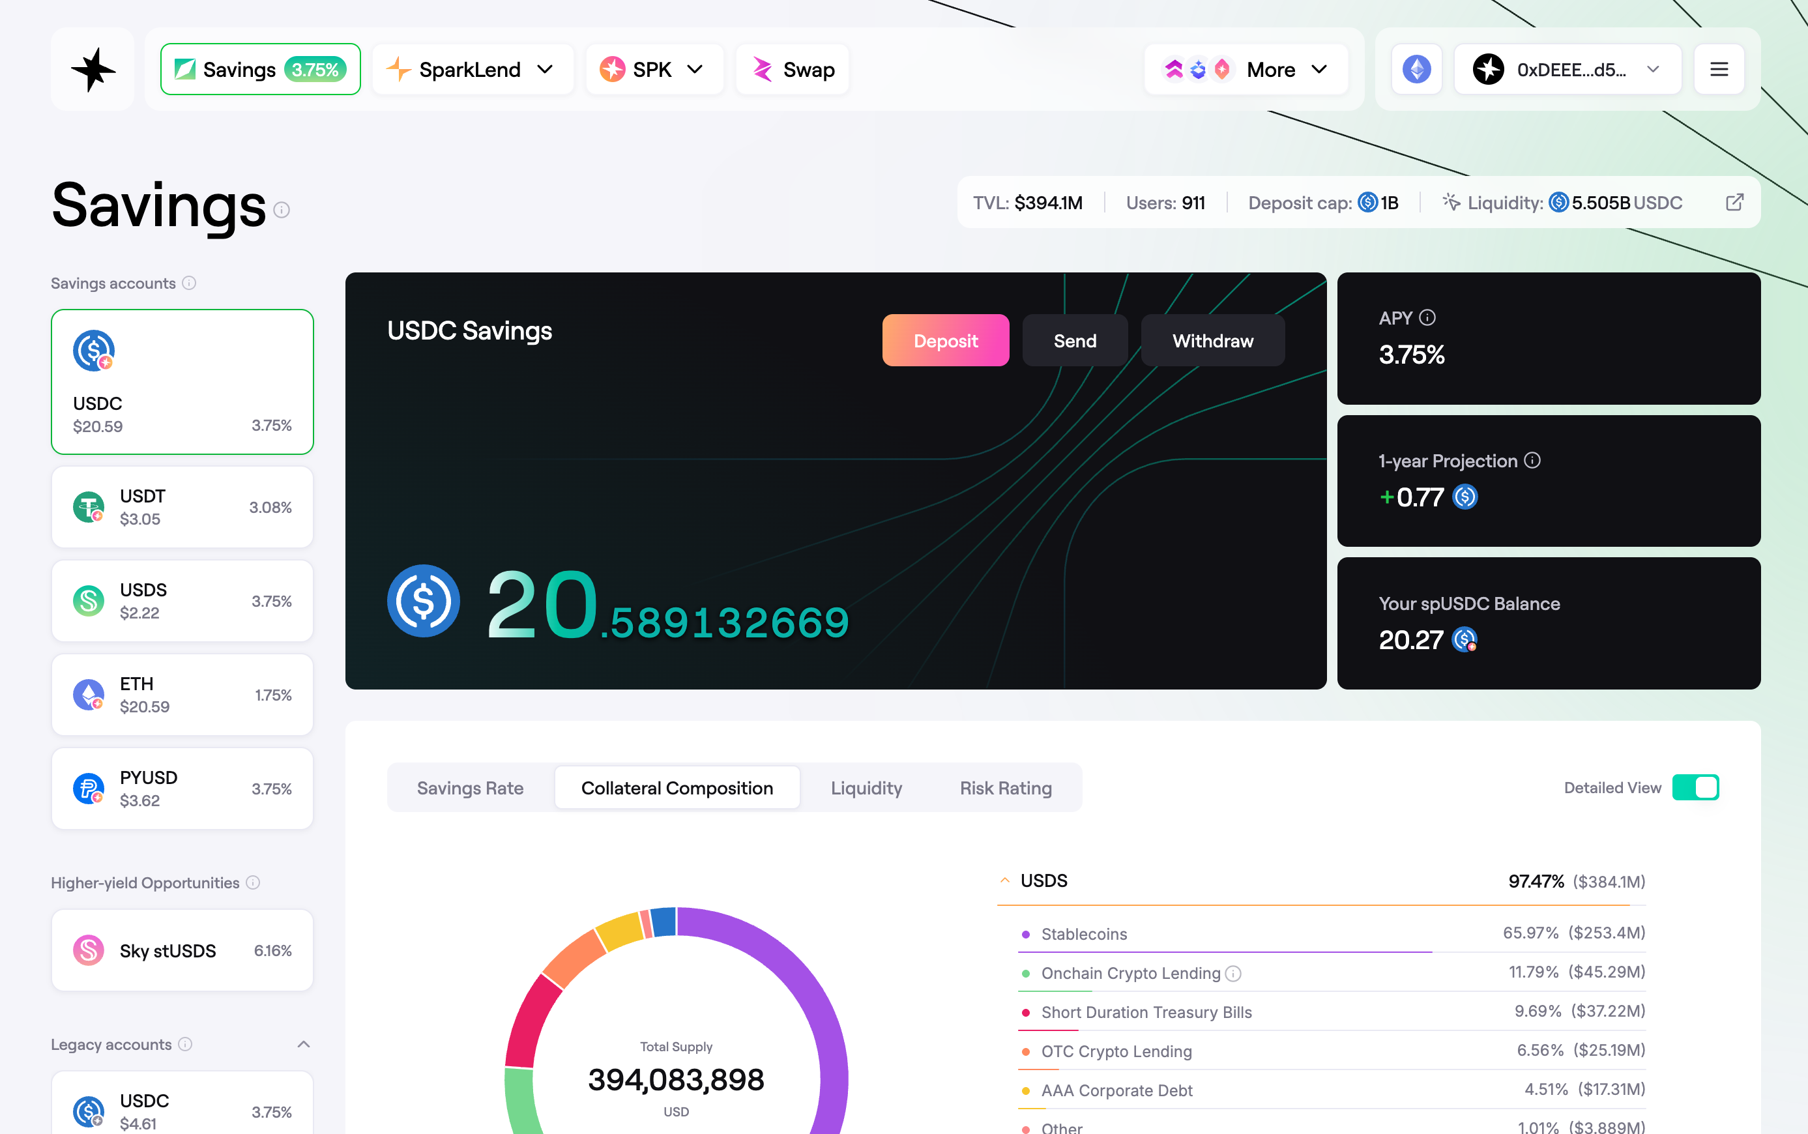Click the Withdraw button
The width and height of the screenshot is (1808, 1134).
pos(1212,340)
